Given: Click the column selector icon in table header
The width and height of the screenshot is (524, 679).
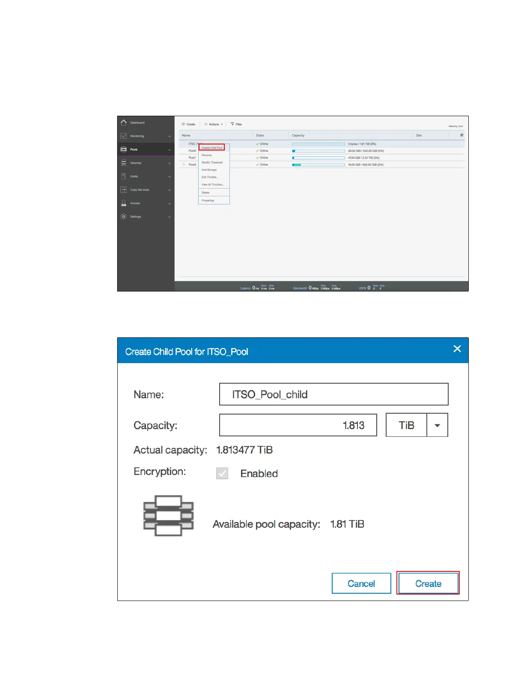Looking at the screenshot, I should point(461,135).
